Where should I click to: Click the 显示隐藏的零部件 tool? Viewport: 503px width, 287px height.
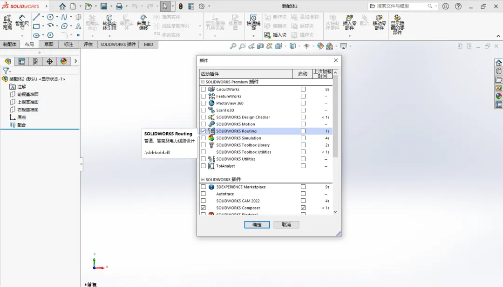click(x=397, y=25)
